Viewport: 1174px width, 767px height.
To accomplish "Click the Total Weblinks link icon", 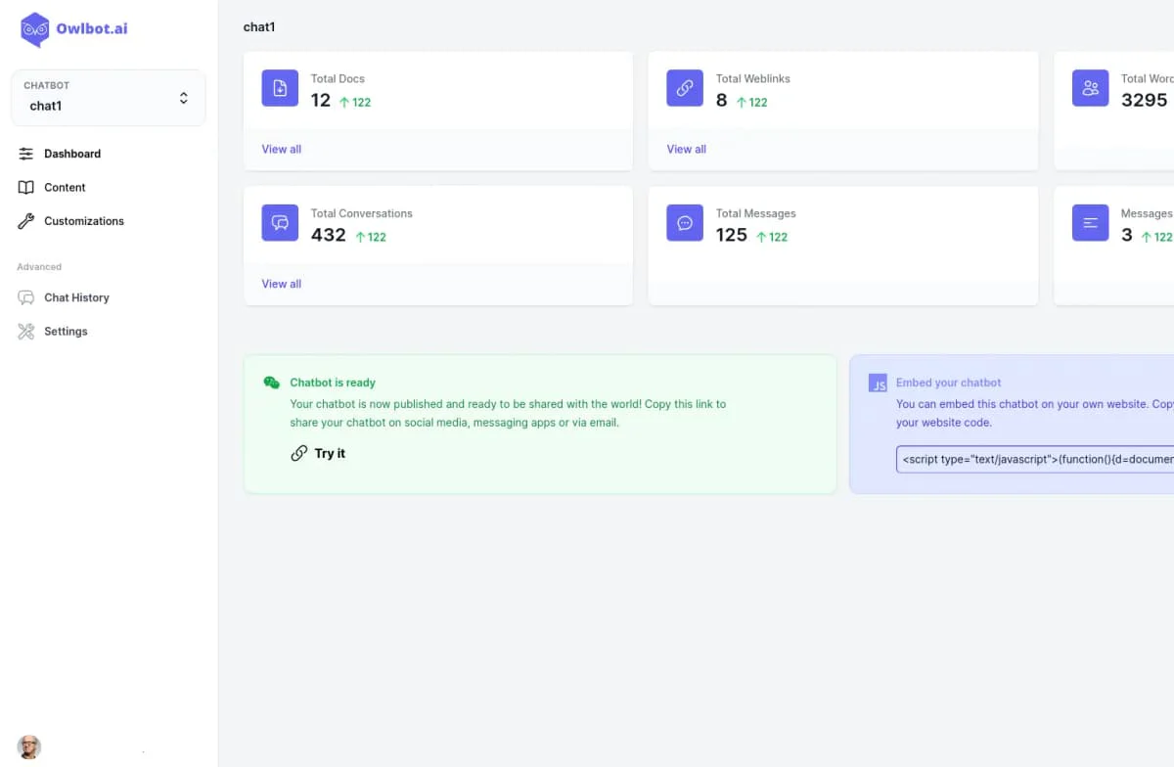I will [685, 88].
